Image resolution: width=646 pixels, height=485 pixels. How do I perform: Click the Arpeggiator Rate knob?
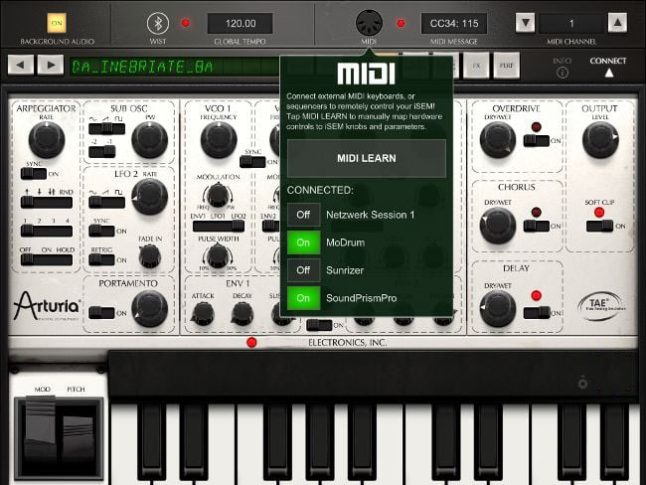[47, 140]
